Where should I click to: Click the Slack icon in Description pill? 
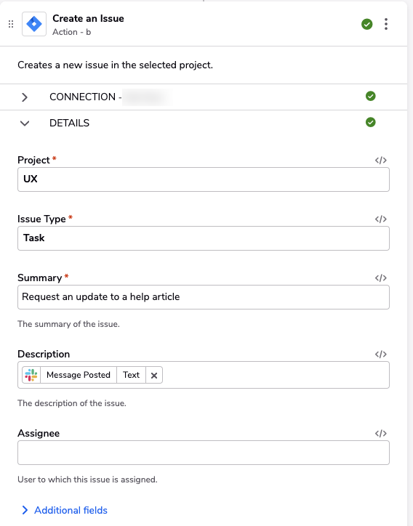point(31,375)
